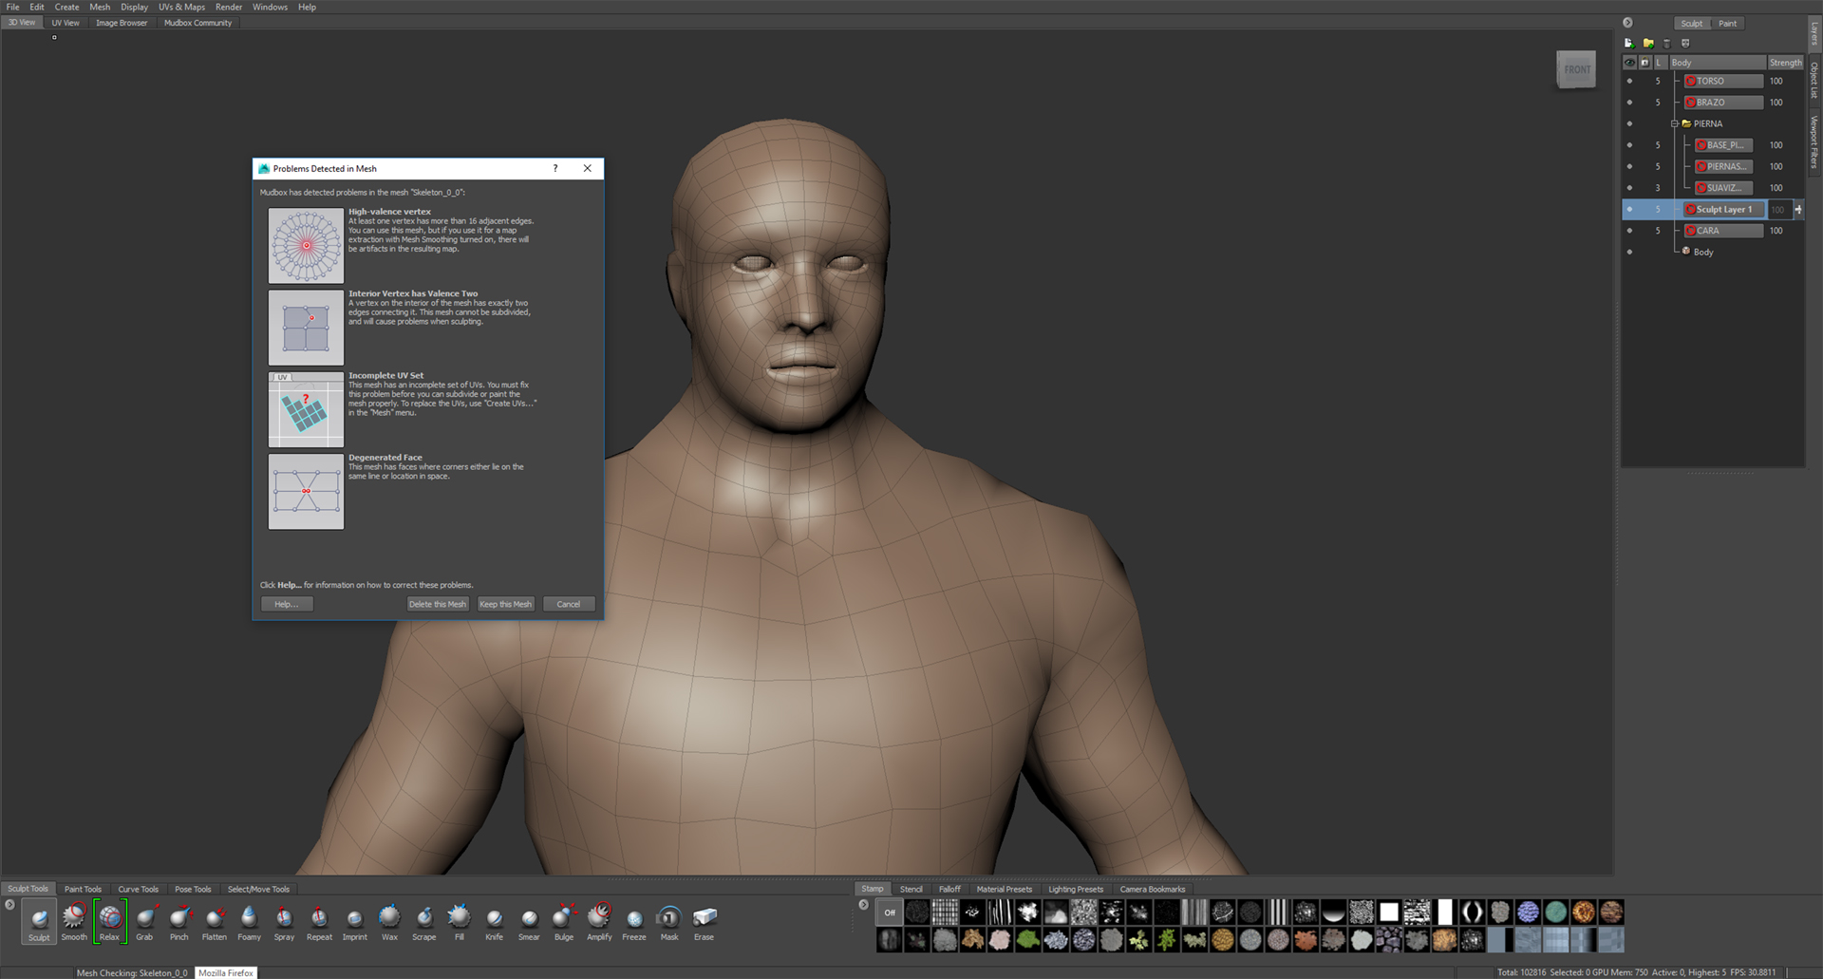The width and height of the screenshot is (1823, 979).
Task: Click Keep this Mesh button
Action: (505, 604)
